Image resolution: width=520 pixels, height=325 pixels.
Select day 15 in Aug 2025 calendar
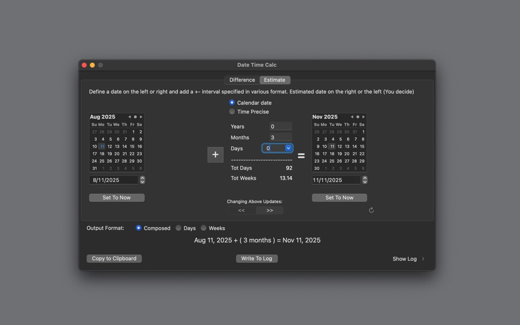(132, 146)
